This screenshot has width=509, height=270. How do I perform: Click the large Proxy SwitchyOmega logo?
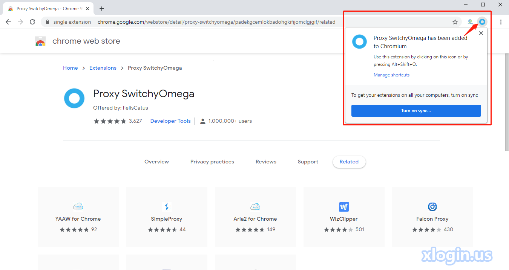[x=74, y=98]
